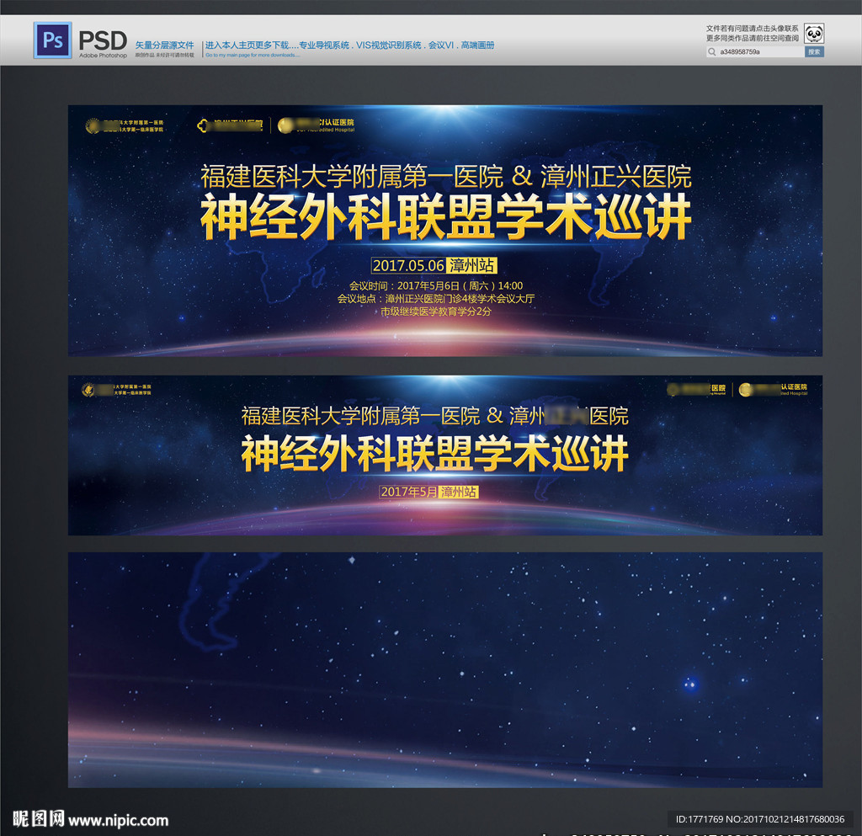
Task: Click the Go to my main page text
Action: click(x=253, y=55)
